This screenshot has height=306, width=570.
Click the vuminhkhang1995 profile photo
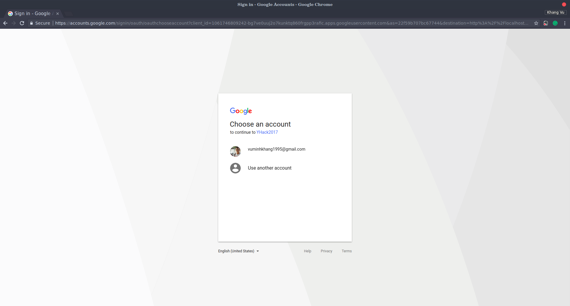click(235, 152)
